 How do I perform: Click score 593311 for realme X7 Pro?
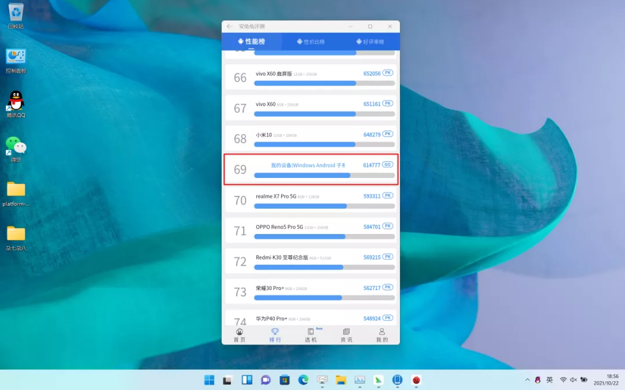372,196
